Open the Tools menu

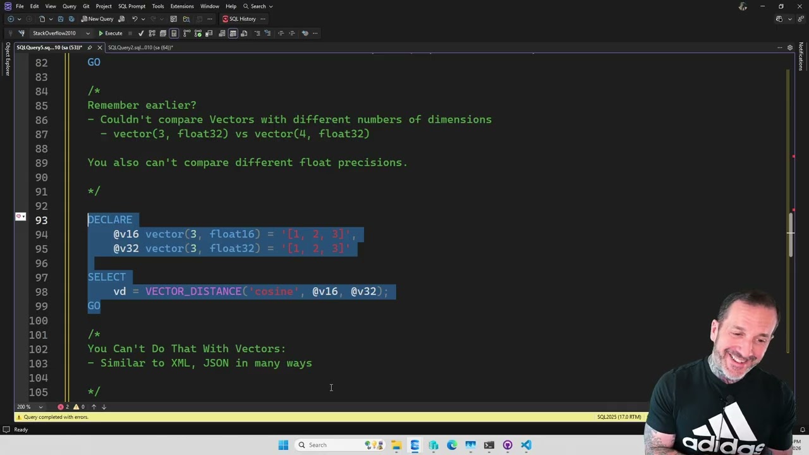click(x=158, y=6)
